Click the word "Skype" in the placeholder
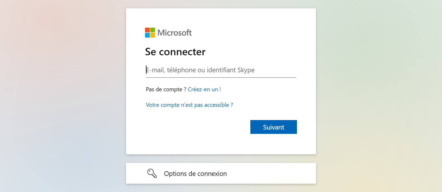This screenshot has width=442, height=192. [x=246, y=70]
